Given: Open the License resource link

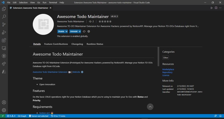Looking at the screenshot, I should point(166,75).
